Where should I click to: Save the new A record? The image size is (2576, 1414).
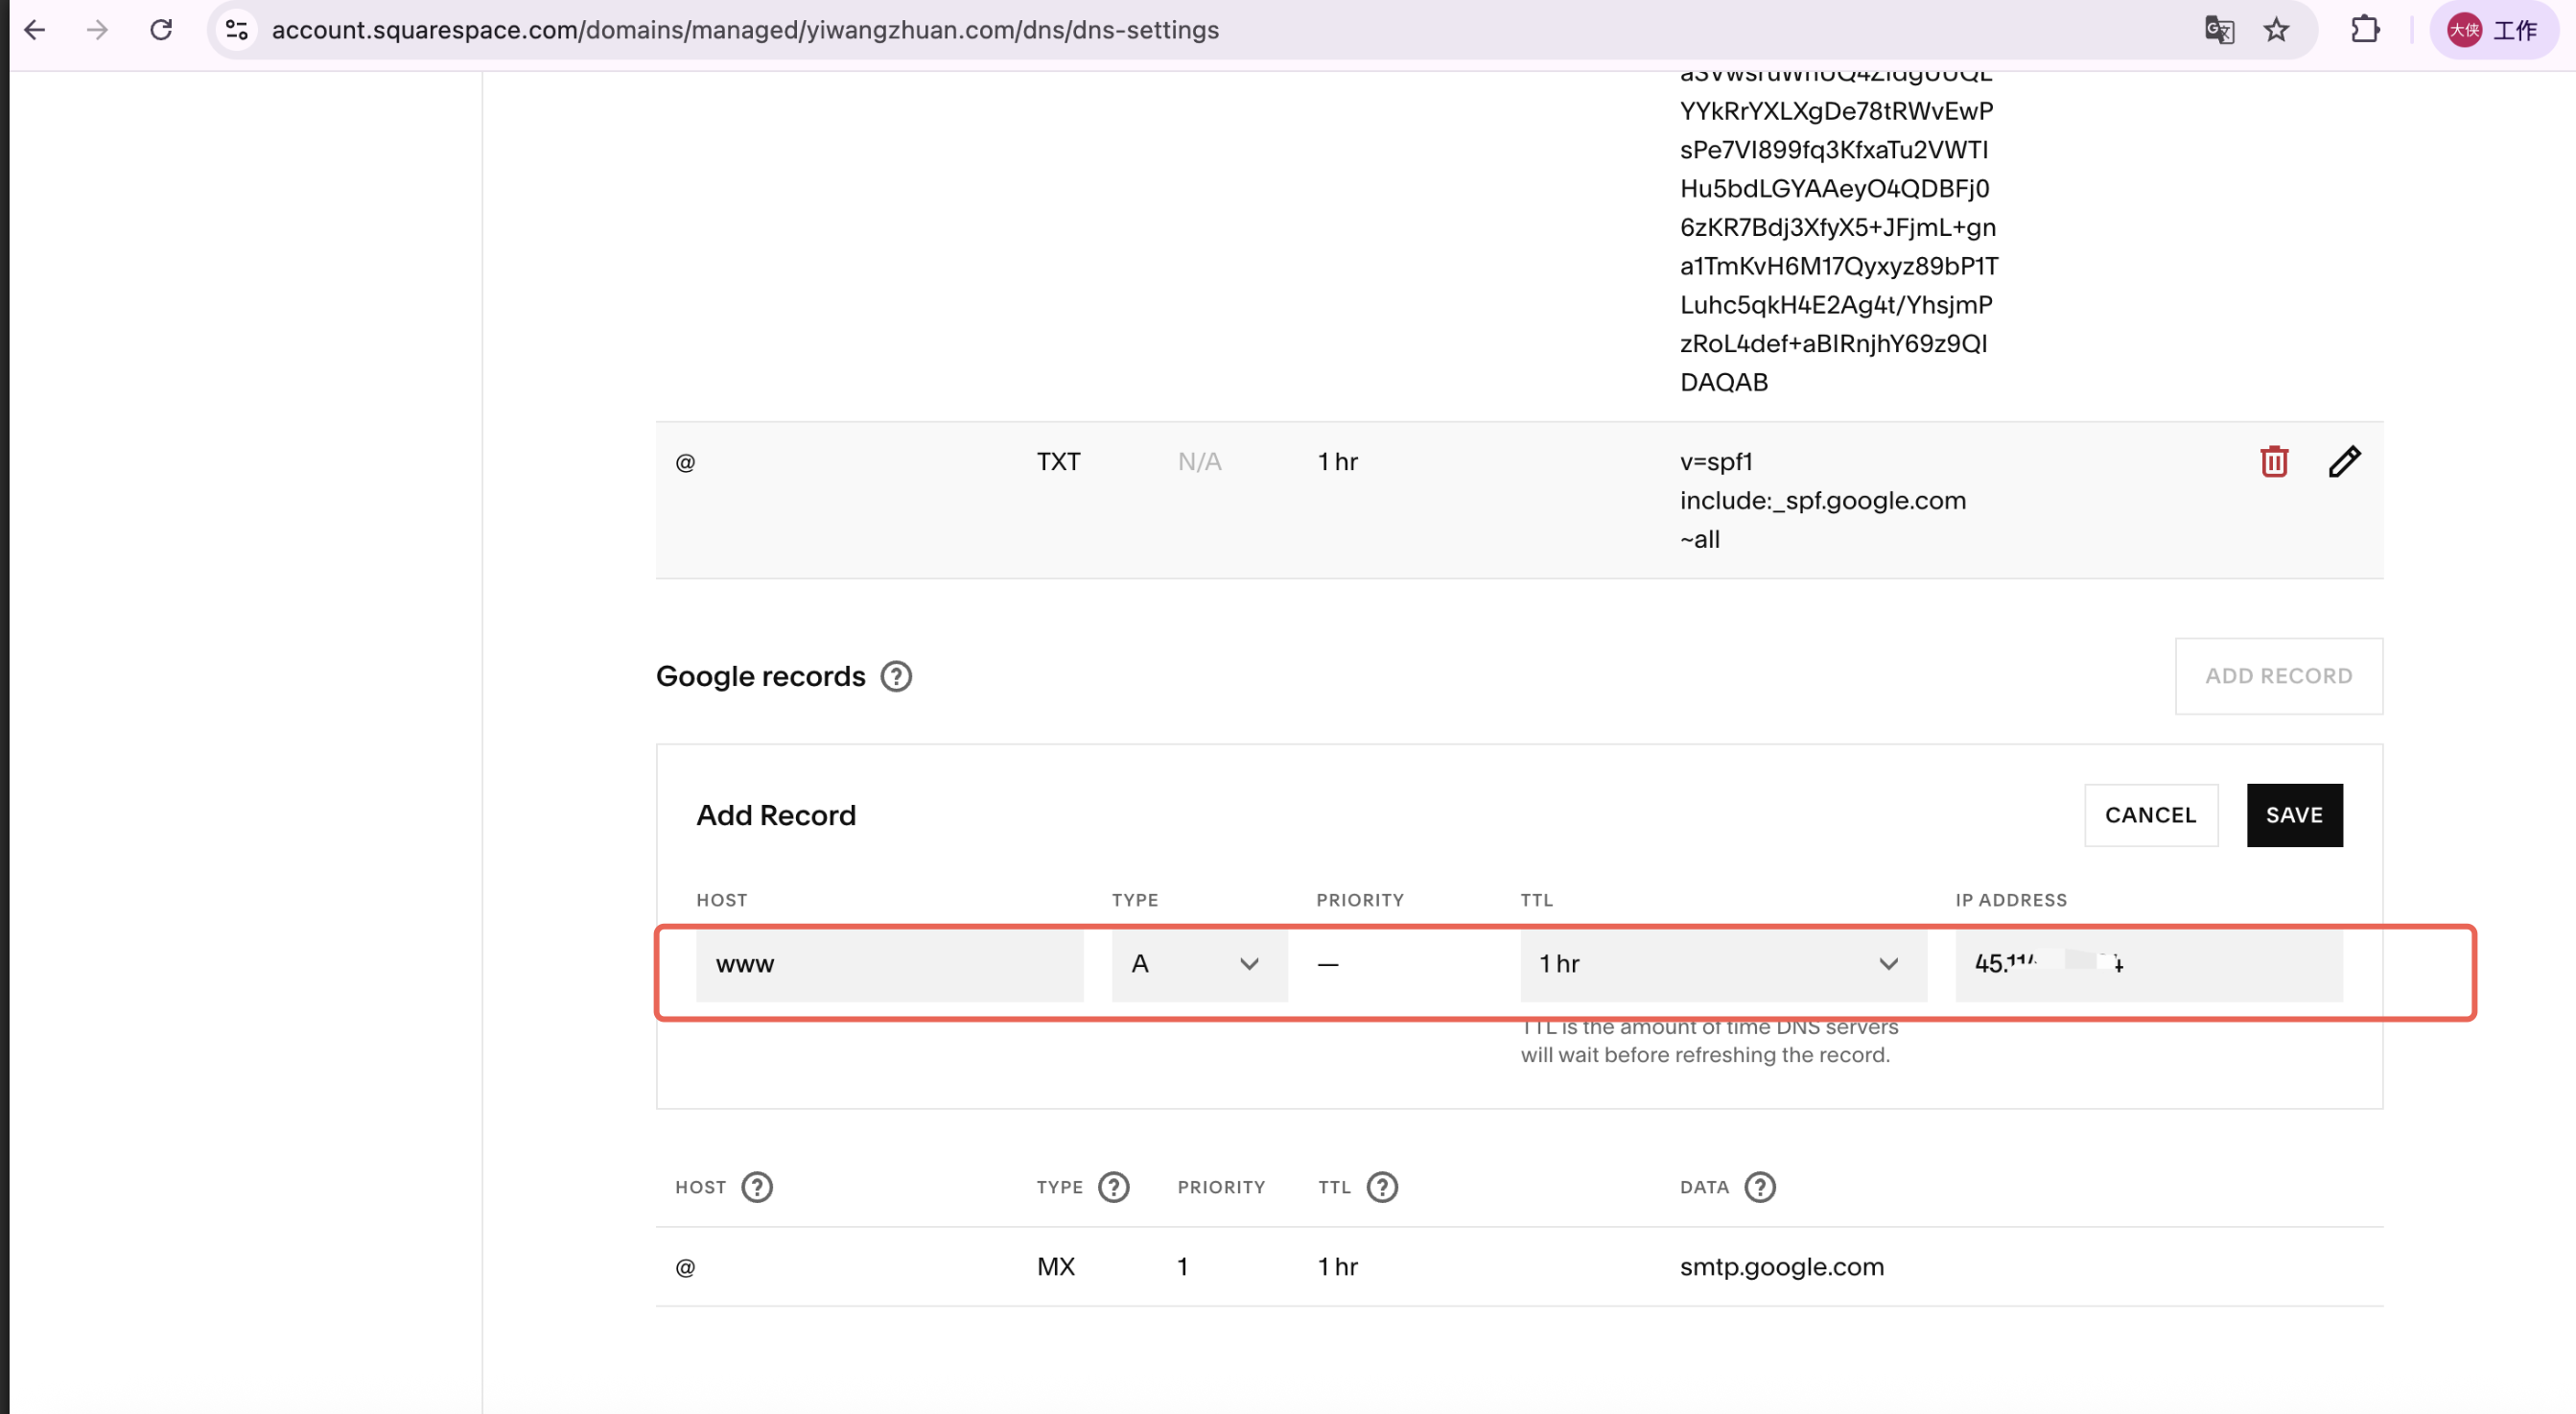[x=2295, y=815]
